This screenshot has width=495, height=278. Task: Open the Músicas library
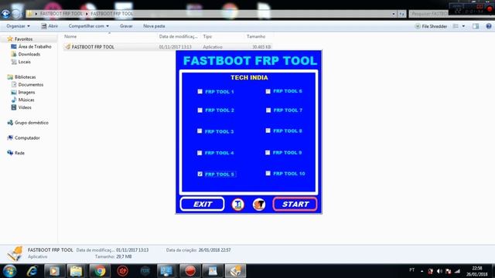[x=22, y=100]
